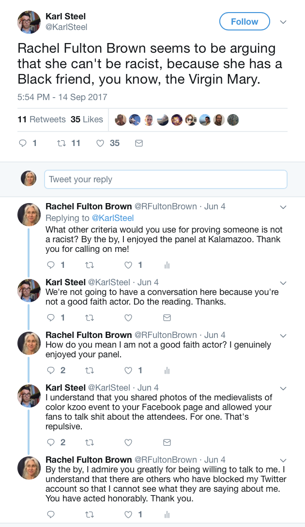
Task: Message Karl's 'Do the reading' reply via envelope
Action: (x=167, y=318)
